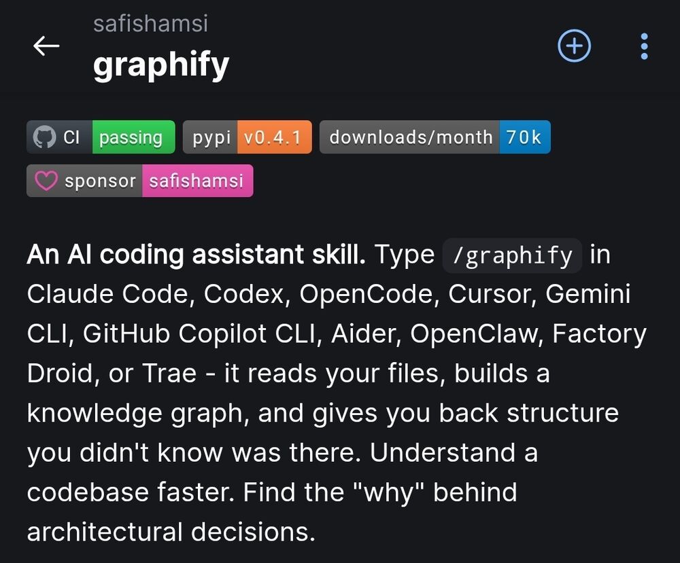Tap the back arrow
The image size is (680, 563).
(46, 46)
